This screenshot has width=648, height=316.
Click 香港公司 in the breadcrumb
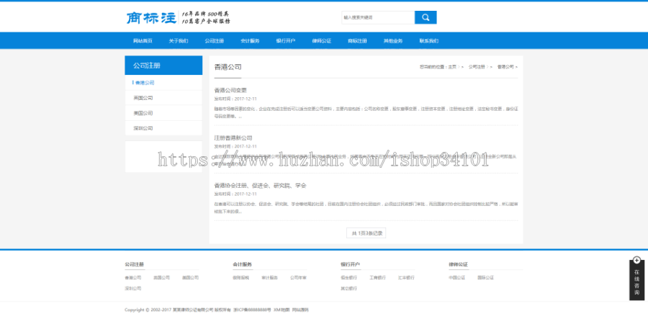[505, 66]
